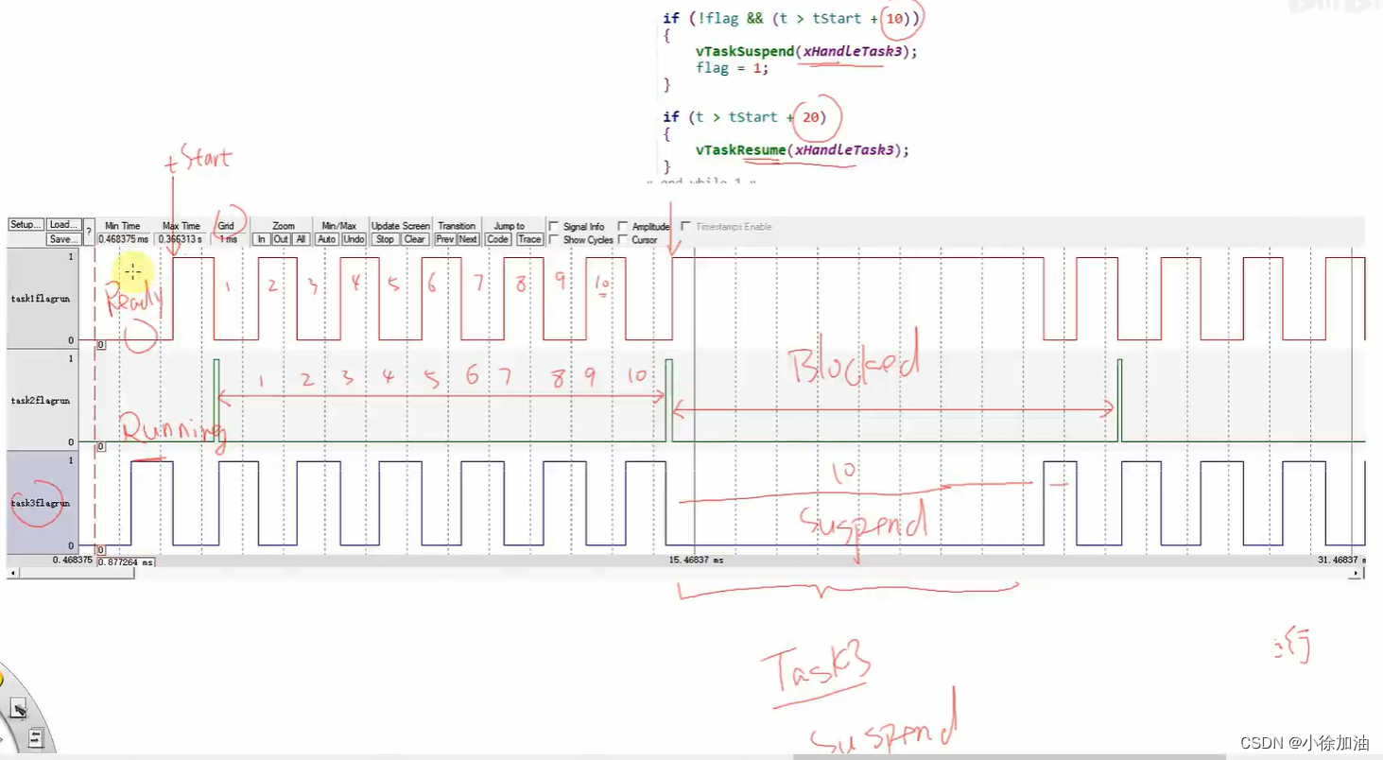The width and height of the screenshot is (1383, 760).
Task: Toggle the Cursor checkbox
Action: pos(623,240)
